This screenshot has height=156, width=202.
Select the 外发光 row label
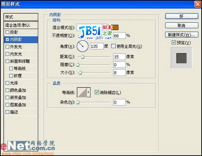(x=16, y=47)
